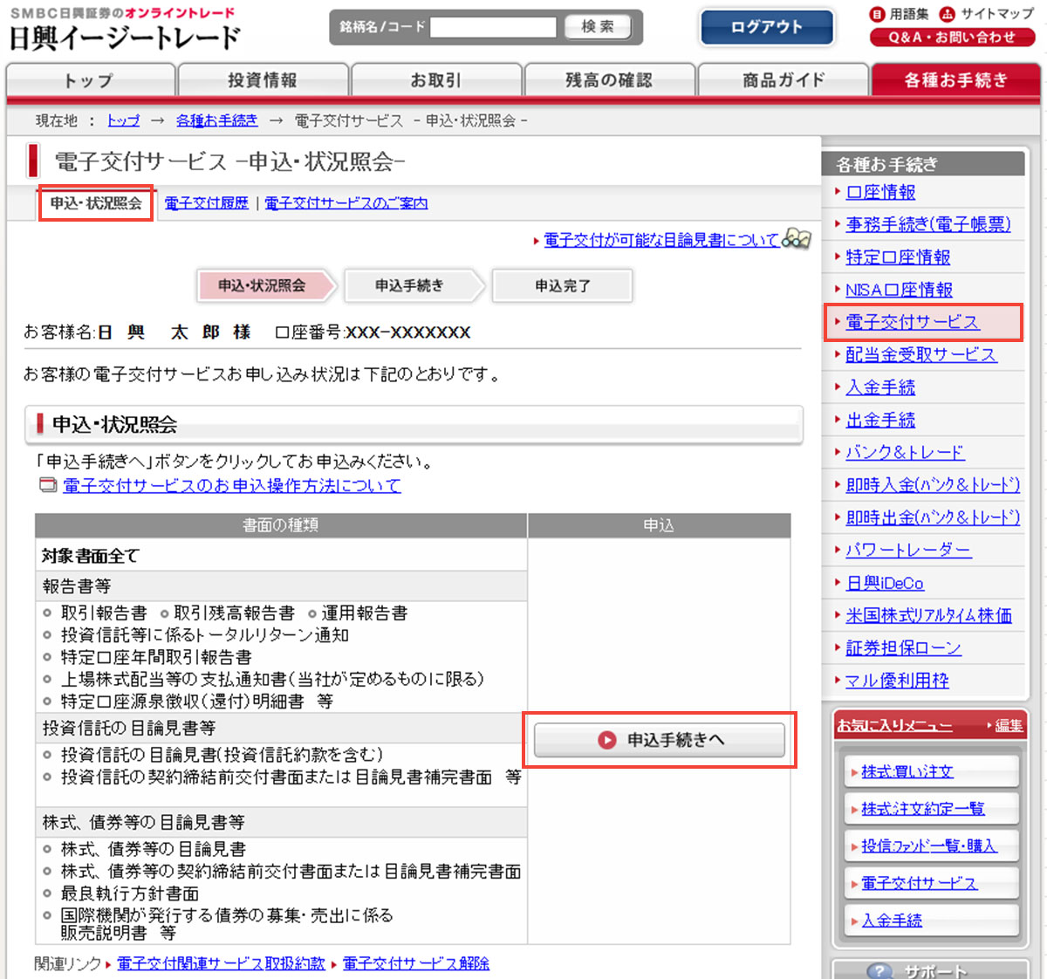This screenshot has height=979, width=1047.
Task: Click the 編集 link in お気に入りメニュー
Action: click(x=1009, y=725)
